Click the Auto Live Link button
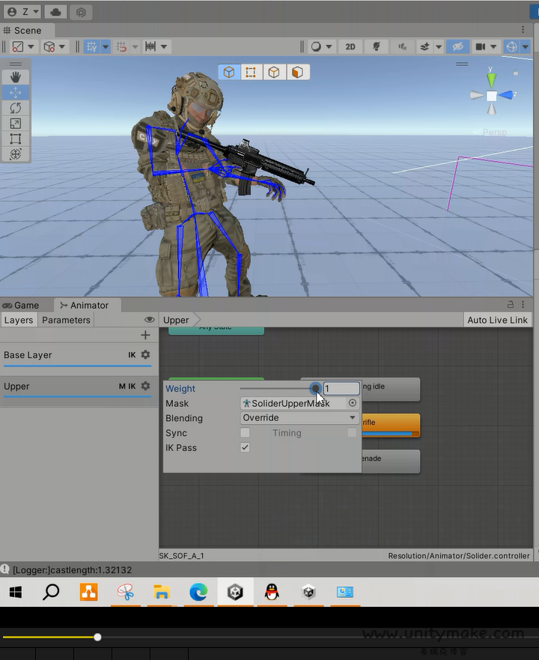This screenshot has height=660, width=539. (497, 320)
